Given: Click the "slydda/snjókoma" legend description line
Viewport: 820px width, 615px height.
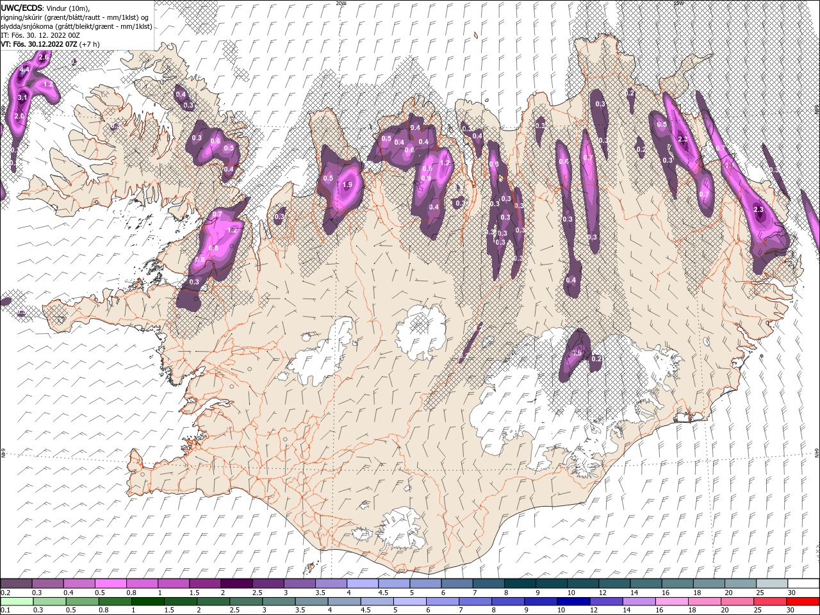Looking at the screenshot, I should tap(77, 26).
